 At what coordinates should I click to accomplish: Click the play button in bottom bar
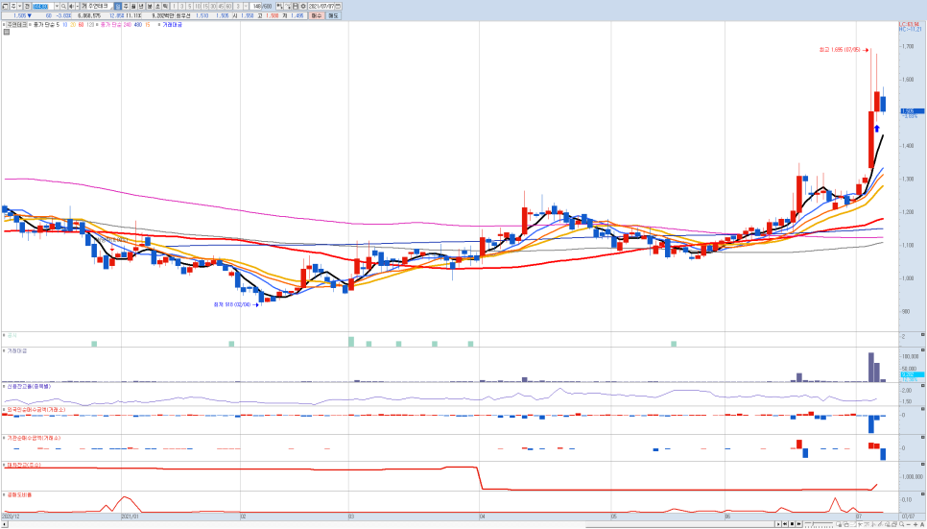(778, 523)
